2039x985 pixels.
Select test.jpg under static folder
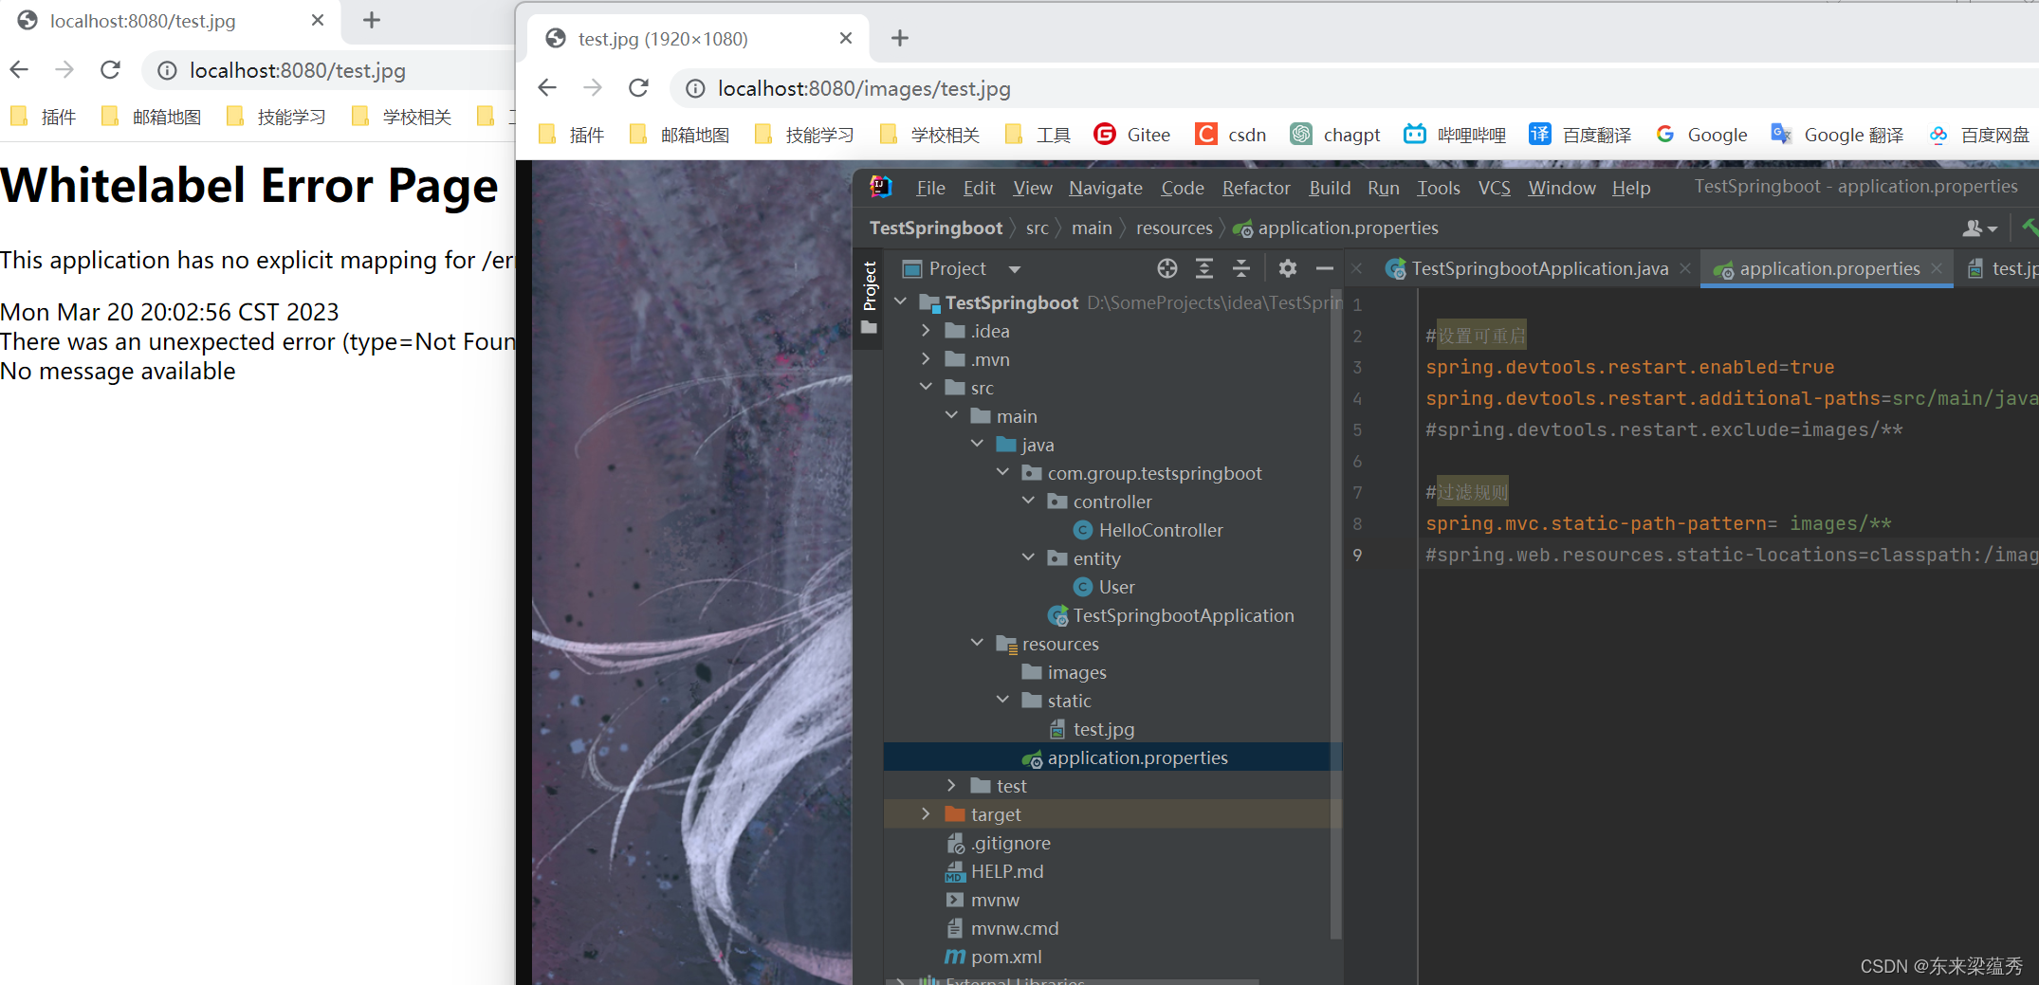(1093, 729)
